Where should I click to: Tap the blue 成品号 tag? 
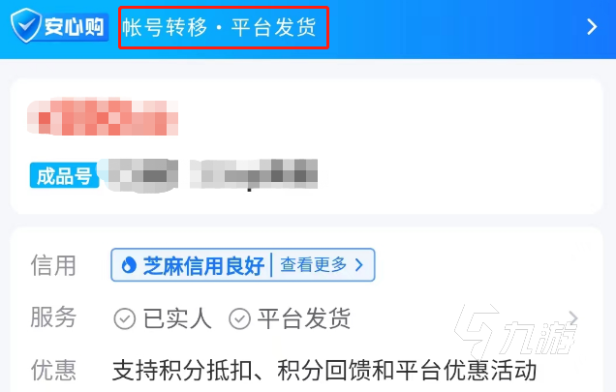pyautogui.click(x=64, y=175)
